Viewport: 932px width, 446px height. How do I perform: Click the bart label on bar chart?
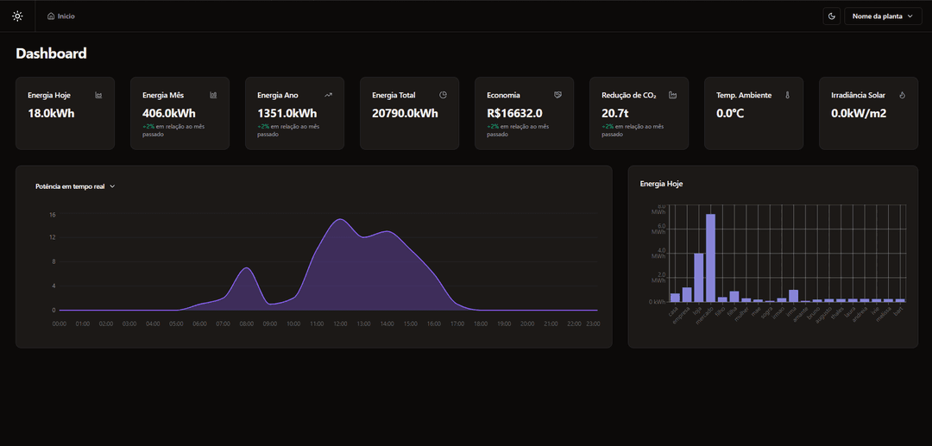[898, 311]
